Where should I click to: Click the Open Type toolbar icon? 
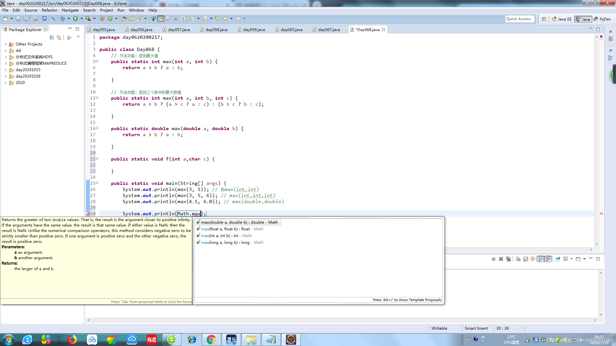click(124, 19)
